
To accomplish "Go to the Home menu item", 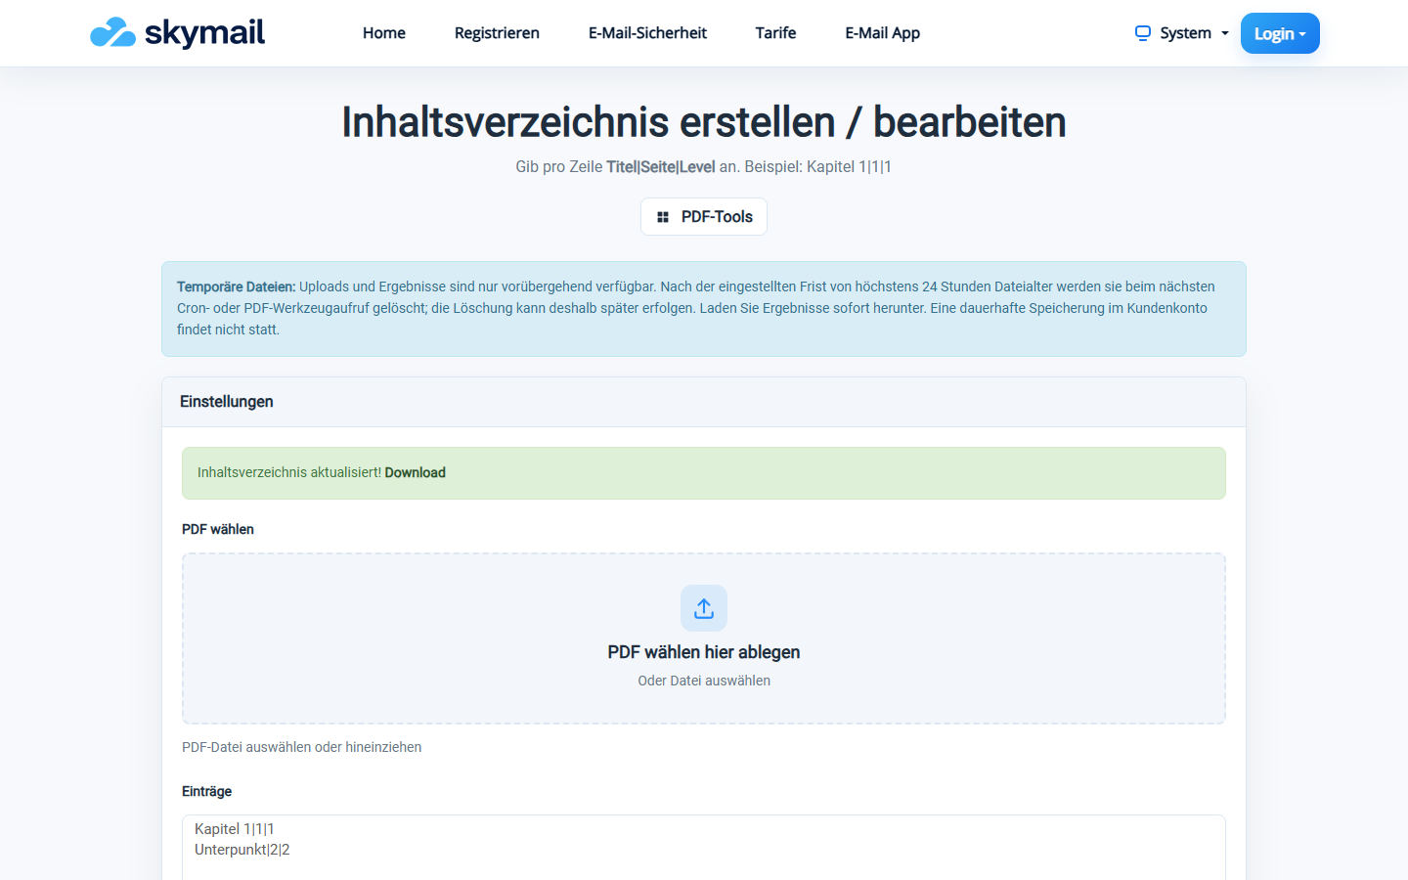I will point(384,33).
